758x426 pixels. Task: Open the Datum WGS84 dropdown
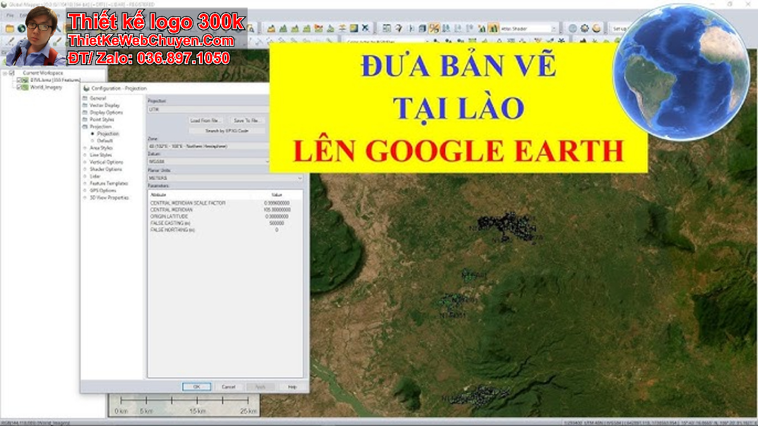[208, 161]
